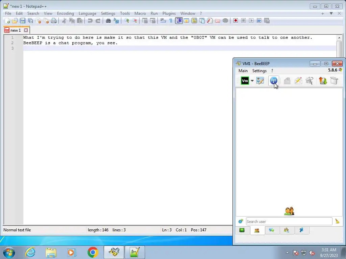Click the broom clear icon beside search
The height and width of the screenshot is (259, 346).
click(338, 221)
